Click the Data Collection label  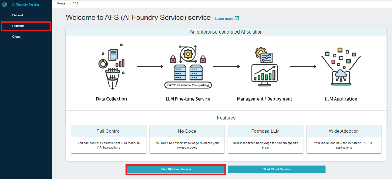(111, 99)
